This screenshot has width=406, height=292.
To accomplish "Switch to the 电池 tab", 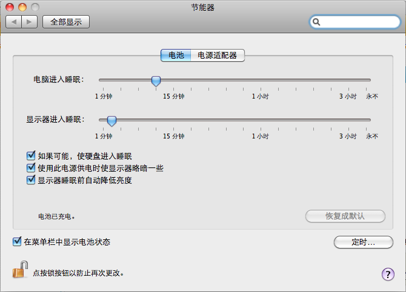I will pos(176,55).
